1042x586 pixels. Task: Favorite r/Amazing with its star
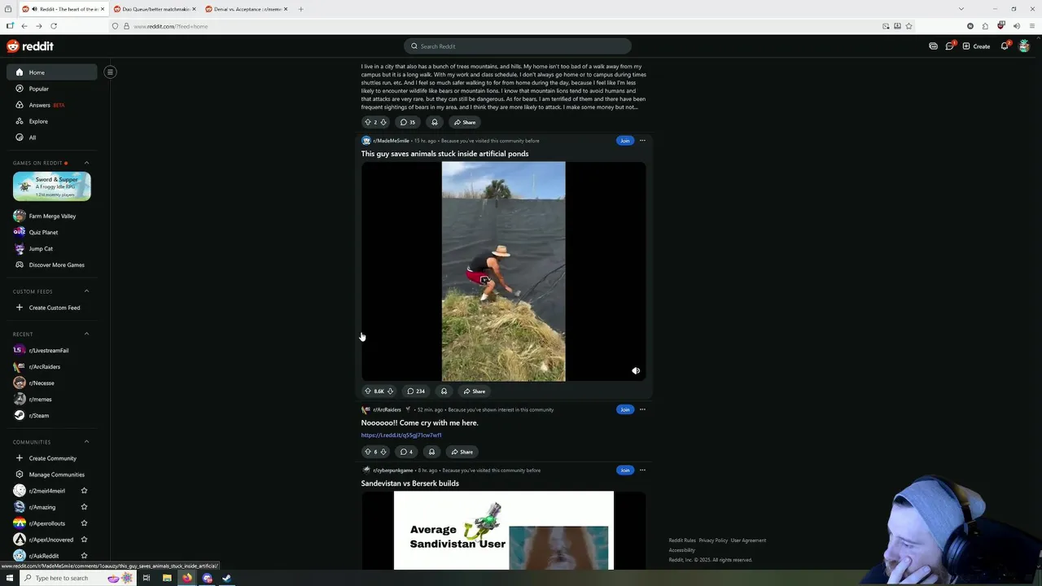click(84, 507)
